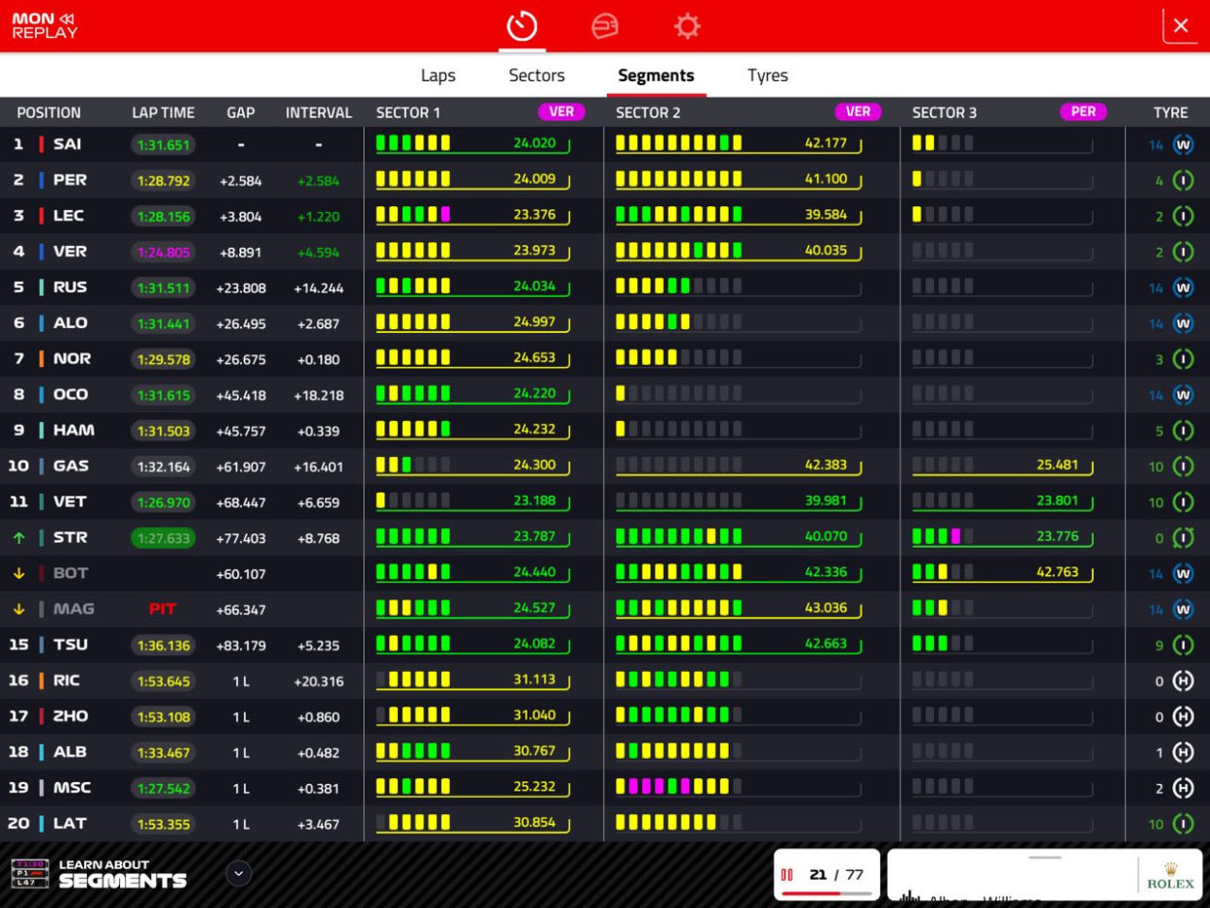Click the POSITION column header
The width and height of the screenshot is (1210, 908).
pyautogui.click(x=48, y=112)
